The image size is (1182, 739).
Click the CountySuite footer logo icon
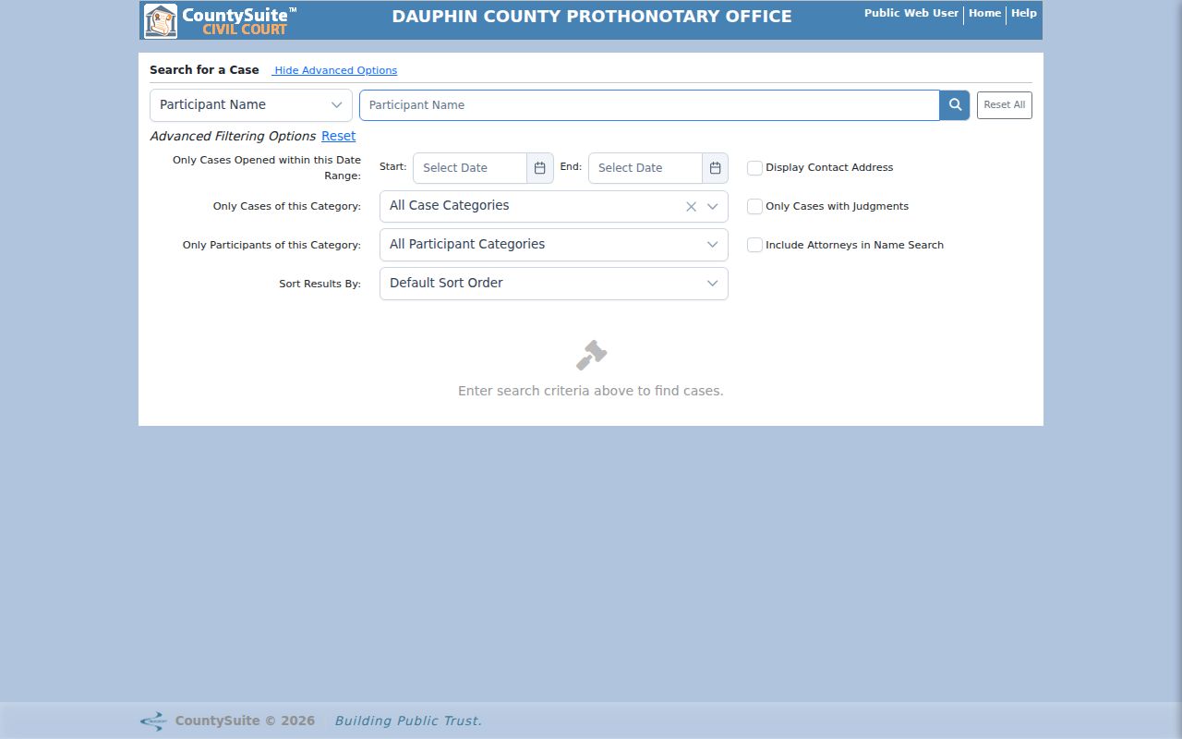pos(152,721)
